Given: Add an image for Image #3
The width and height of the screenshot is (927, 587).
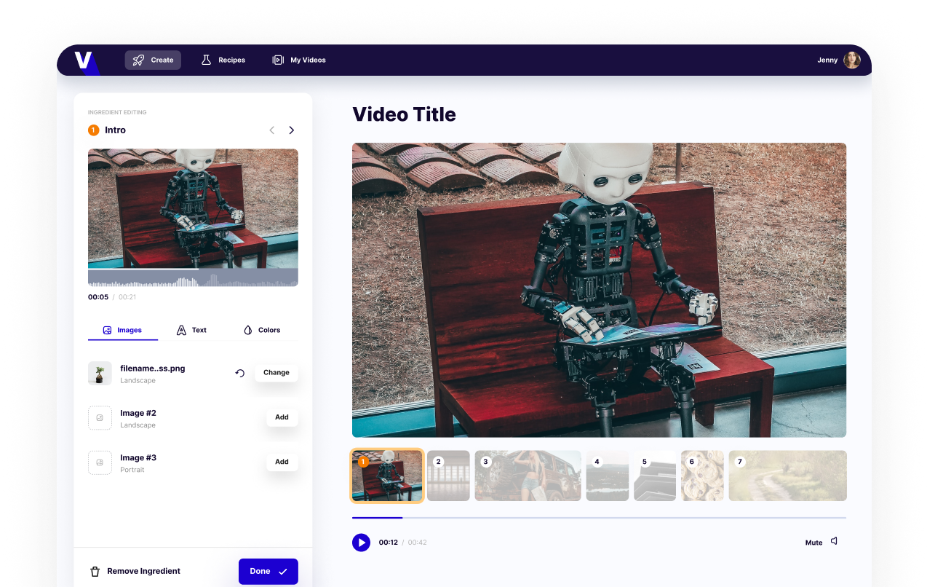Looking at the screenshot, I should (x=282, y=462).
